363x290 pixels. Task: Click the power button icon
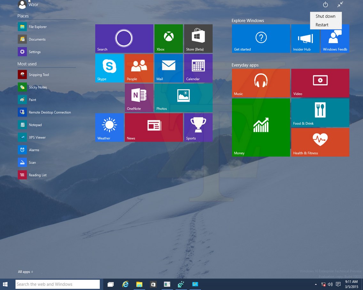click(x=325, y=4)
